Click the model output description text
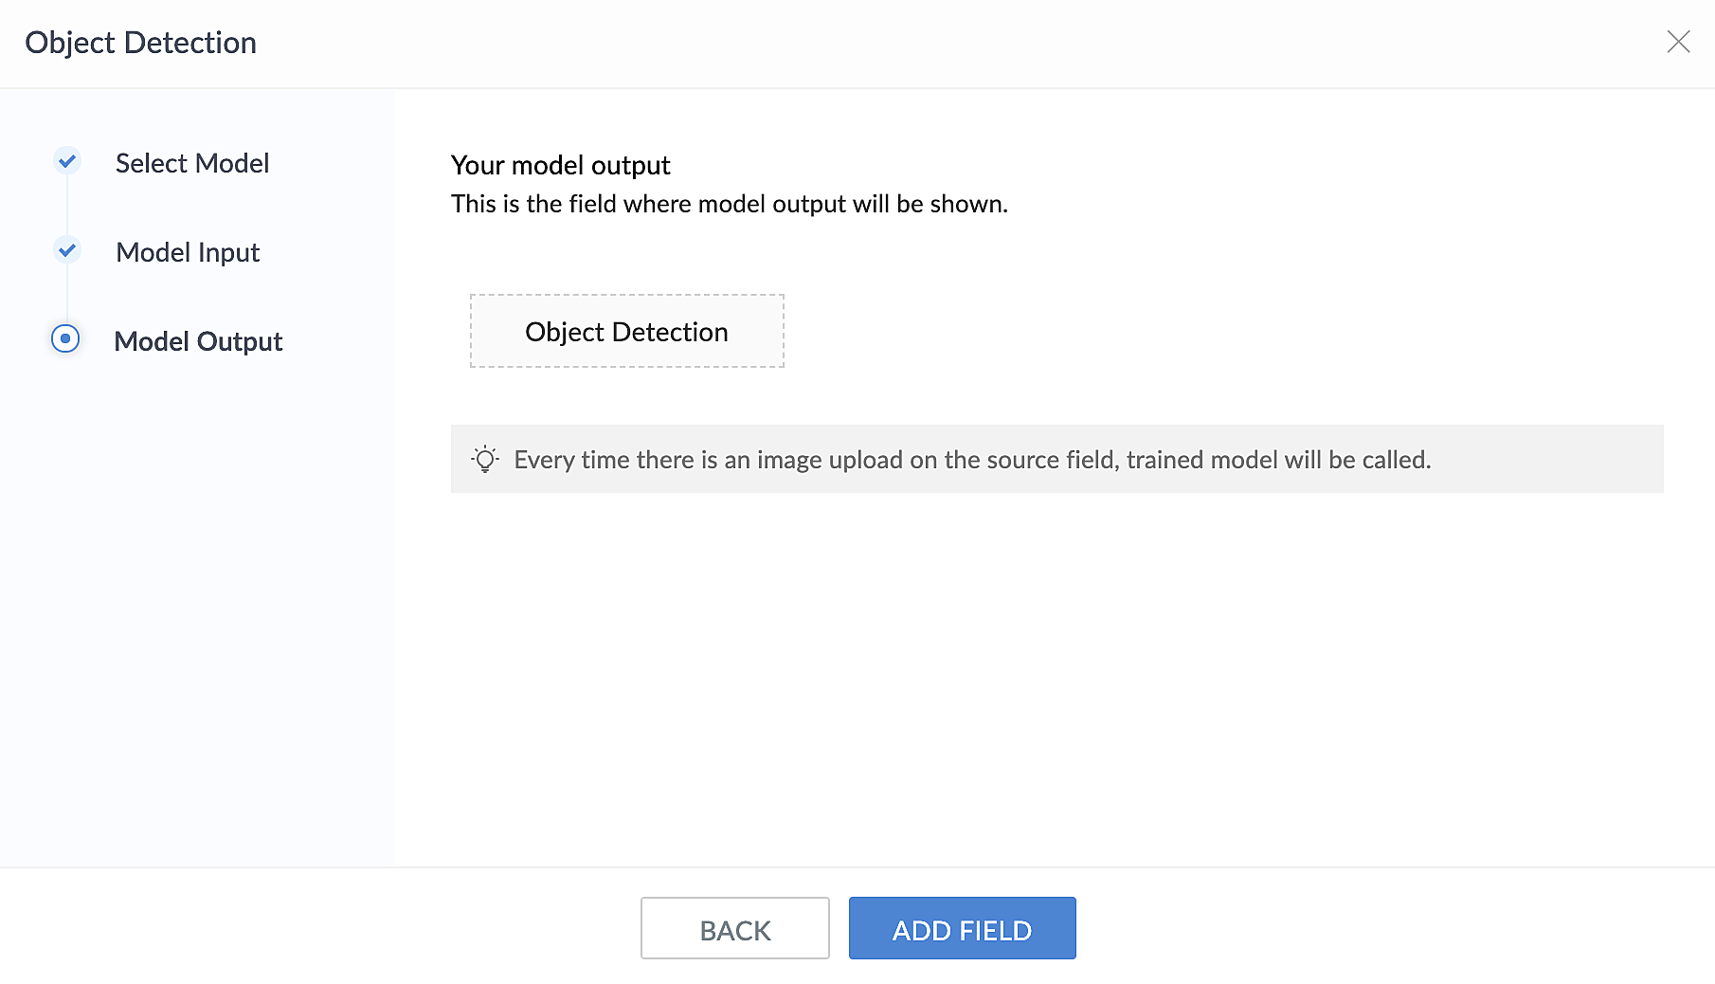 pos(729,204)
